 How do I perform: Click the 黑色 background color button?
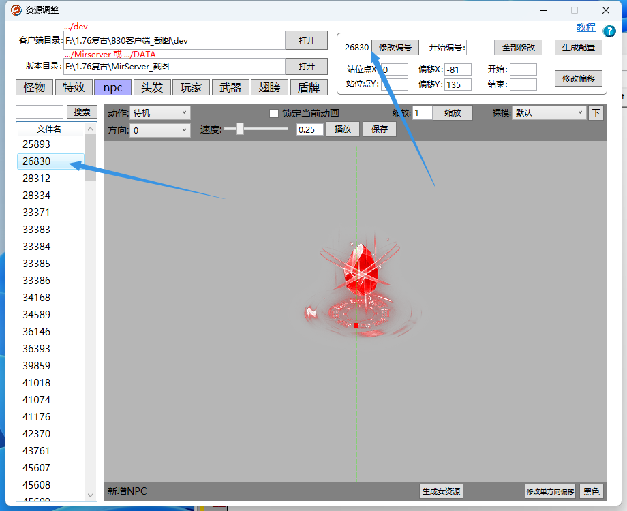(591, 491)
